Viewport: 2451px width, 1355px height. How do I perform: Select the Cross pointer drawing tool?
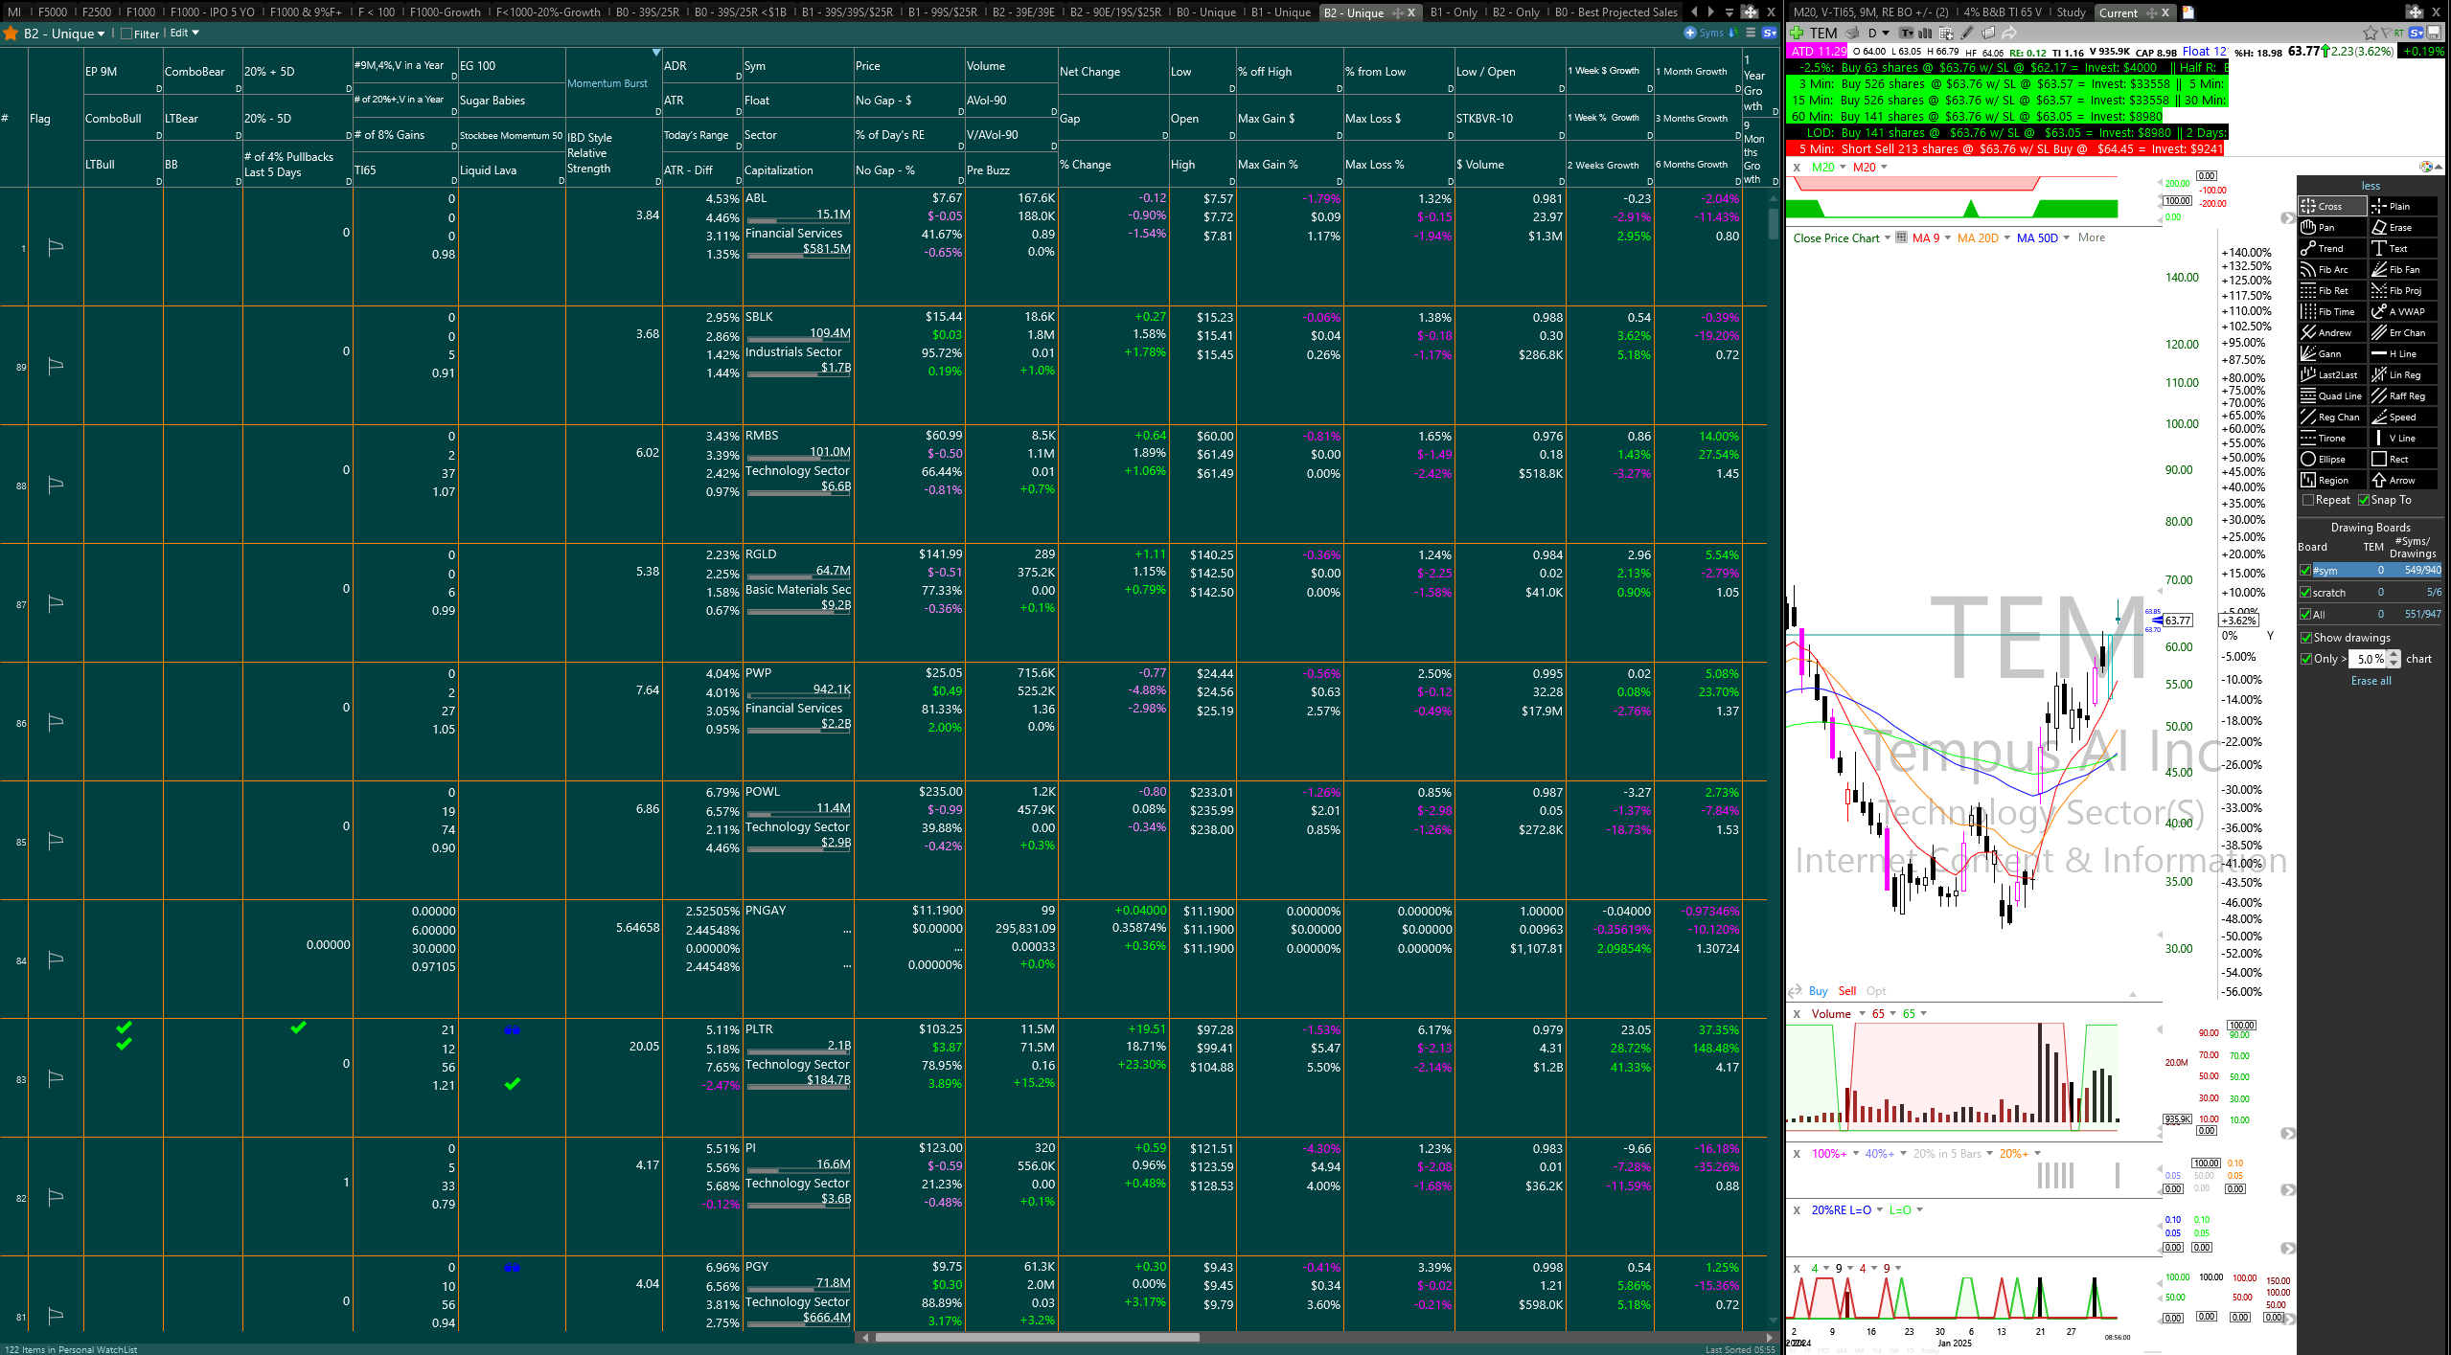tap(2331, 206)
